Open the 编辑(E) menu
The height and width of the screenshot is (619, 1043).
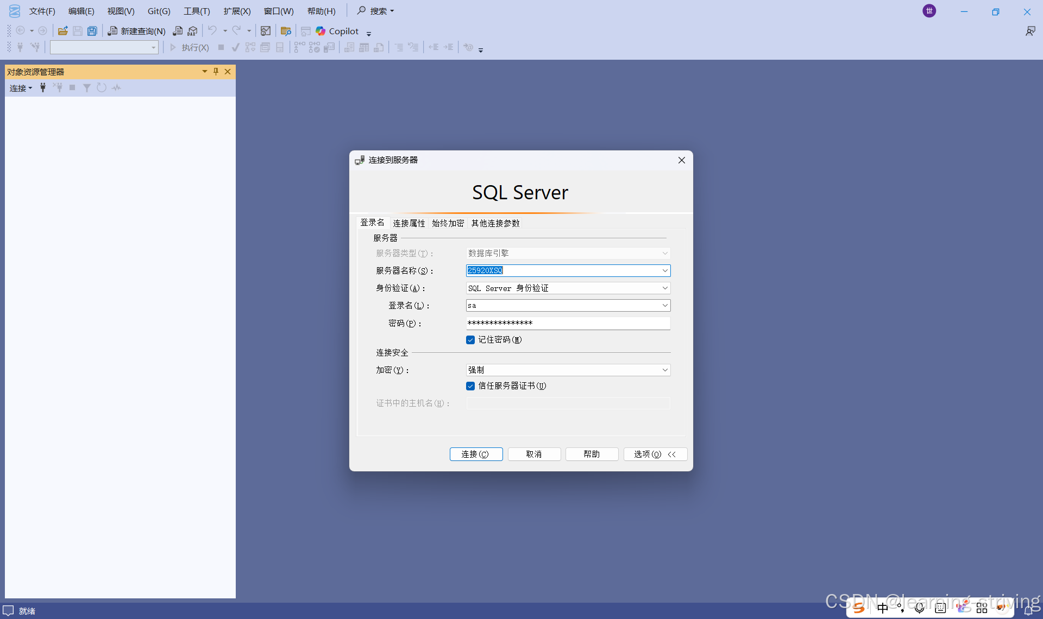tap(81, 11)
